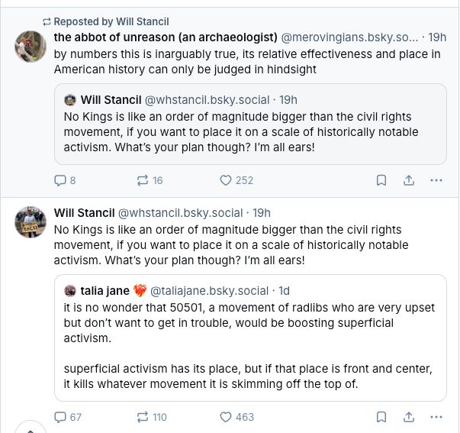The image size is (460, 433).
Task: Like the post with 252 likes
Action: point(226,180)
